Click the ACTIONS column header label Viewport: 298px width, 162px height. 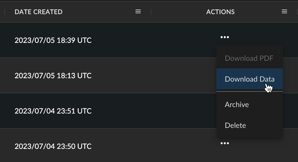point(220,12)
